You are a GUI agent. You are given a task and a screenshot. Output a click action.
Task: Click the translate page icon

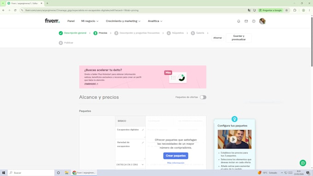click(249, 10)
